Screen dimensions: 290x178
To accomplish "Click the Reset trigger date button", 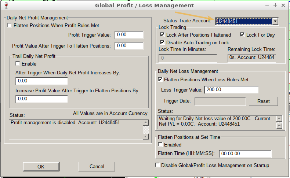I will 263,101.
